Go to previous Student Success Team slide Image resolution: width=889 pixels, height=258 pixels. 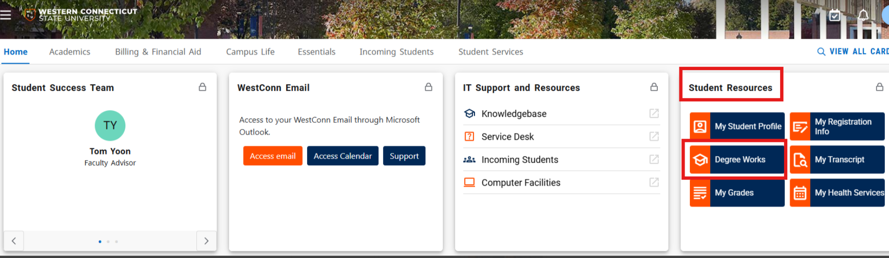coord(14,241)
